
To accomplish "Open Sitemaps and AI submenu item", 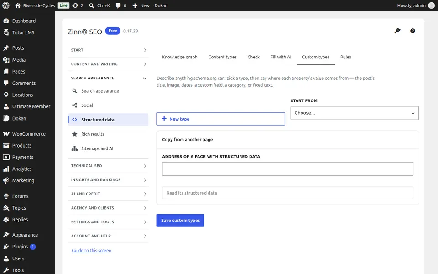I will pyautogui.click(x=108, y=148).
